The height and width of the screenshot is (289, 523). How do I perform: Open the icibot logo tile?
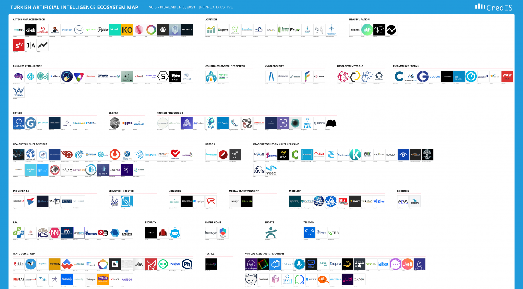[x=384, y=264]
